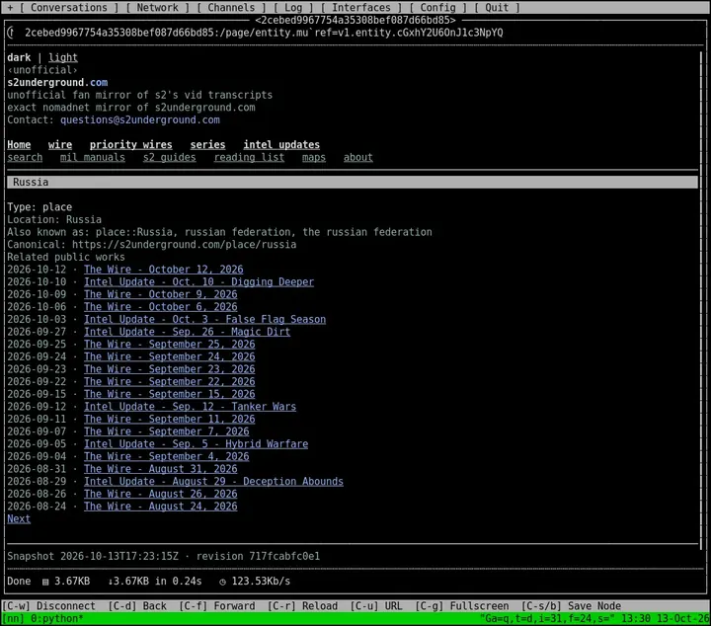Viewport: 711px width, 626px height.
Task: Open the maps link
Action: [314, 157]
